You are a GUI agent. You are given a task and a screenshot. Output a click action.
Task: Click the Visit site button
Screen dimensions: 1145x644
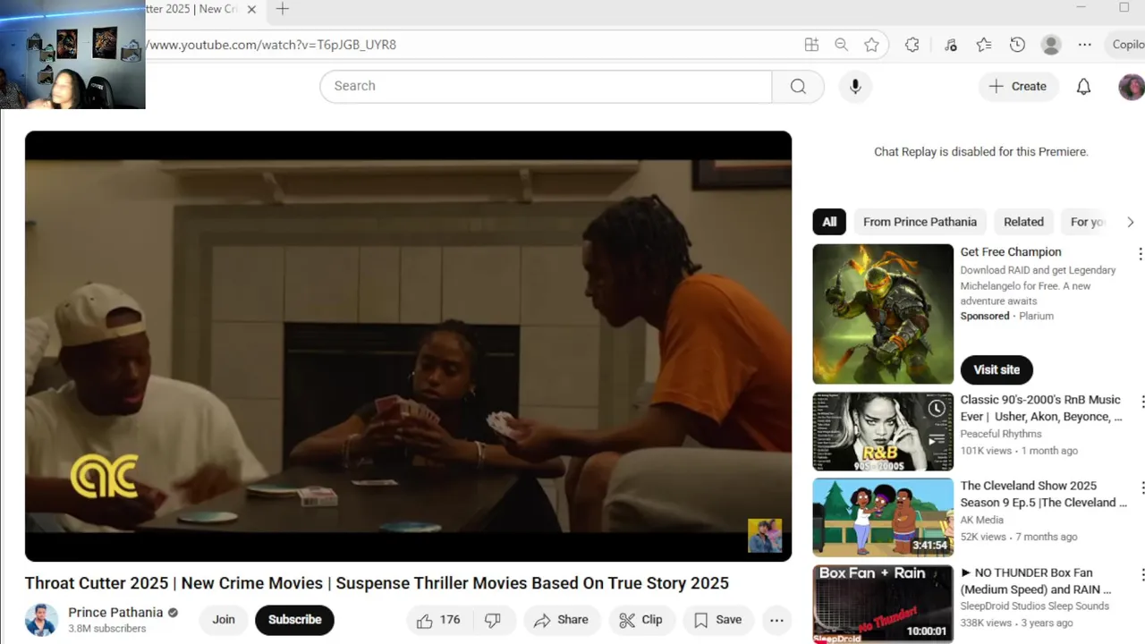click(x=997, y=369)
